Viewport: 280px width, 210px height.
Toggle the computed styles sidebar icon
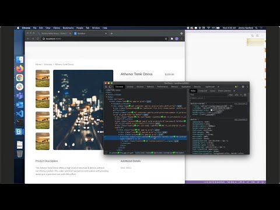coord(245,95)
